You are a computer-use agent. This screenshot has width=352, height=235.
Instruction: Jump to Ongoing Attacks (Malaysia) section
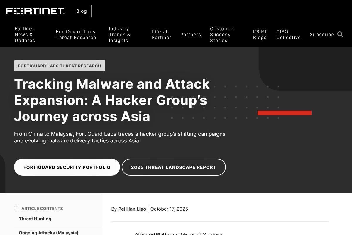pyautogui.click(x=48, y=233)
